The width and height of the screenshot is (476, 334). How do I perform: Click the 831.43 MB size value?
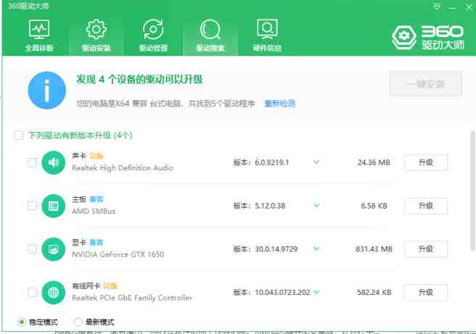(374, 249)
